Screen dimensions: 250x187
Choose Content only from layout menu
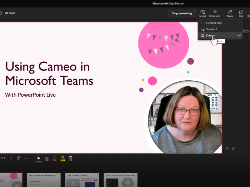[x=214, y=23]
